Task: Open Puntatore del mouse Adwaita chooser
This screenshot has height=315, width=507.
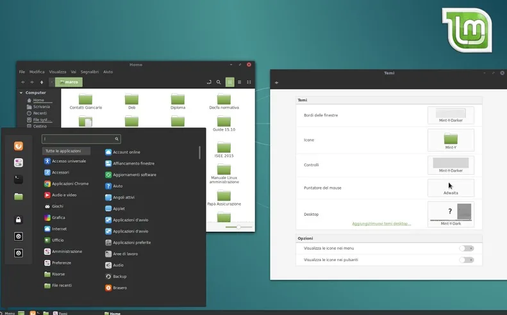Action: (451, 188)
